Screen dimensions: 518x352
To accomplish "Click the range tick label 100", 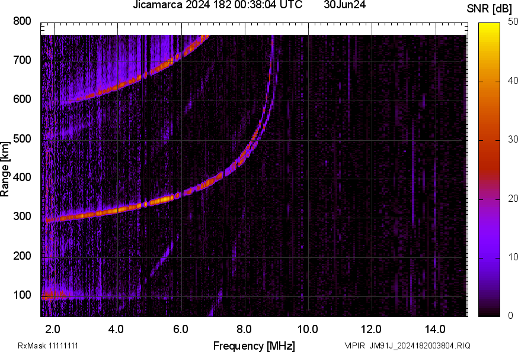I will tap(22, 295).
